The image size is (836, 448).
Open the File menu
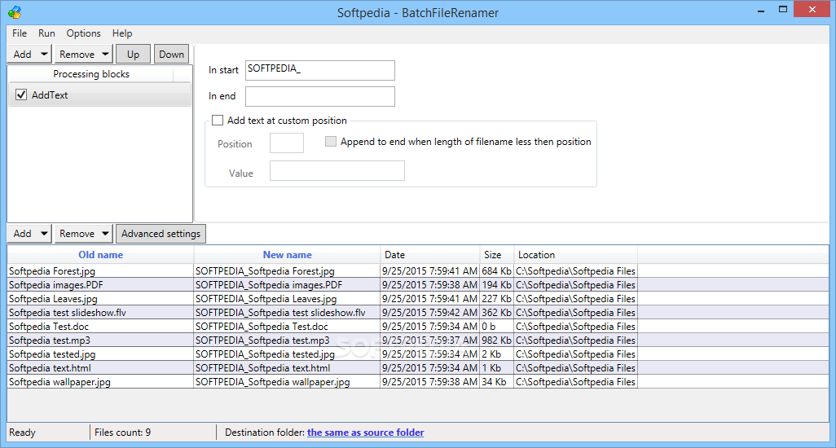[20, 33]
